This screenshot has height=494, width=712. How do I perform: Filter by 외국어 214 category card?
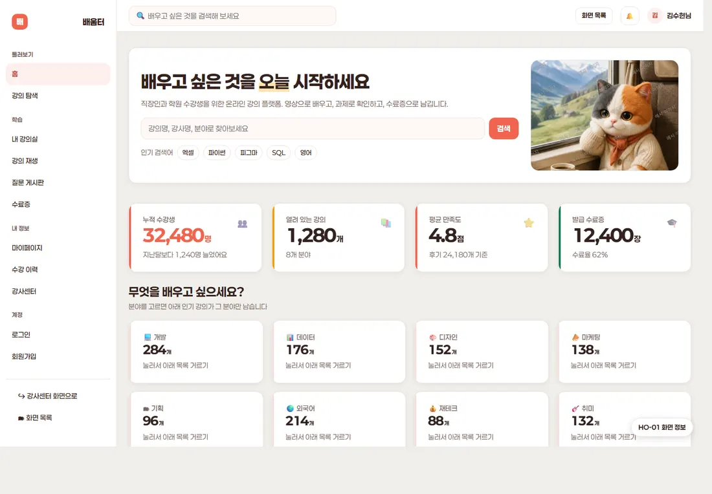pos(339,420)
